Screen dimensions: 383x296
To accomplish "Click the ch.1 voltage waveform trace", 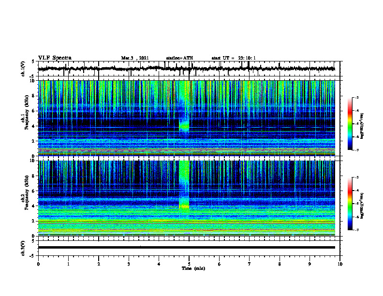I will click(x=186, y=69).
